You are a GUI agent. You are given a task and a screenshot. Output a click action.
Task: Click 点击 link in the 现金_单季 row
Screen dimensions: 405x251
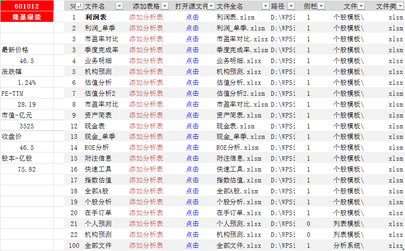click(192, 137)
